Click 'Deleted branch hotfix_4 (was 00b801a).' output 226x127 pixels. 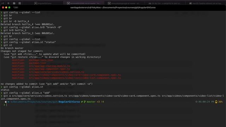(x=28, y=24)
